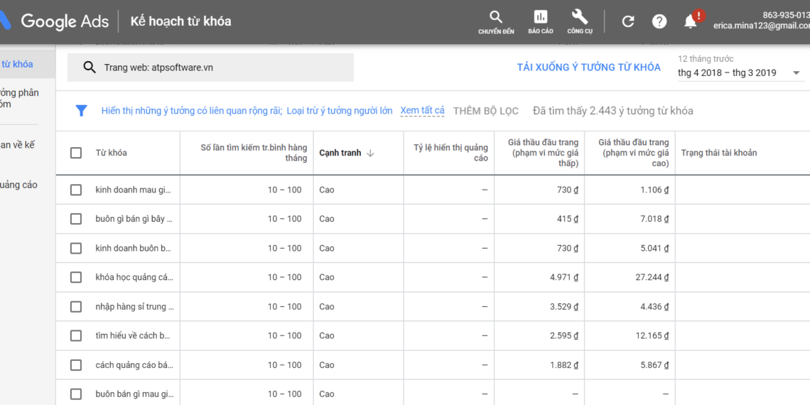810x405 pixels.
Task: Click the 3.529 ₫ low bid value
Action: (x=564, y=307)
